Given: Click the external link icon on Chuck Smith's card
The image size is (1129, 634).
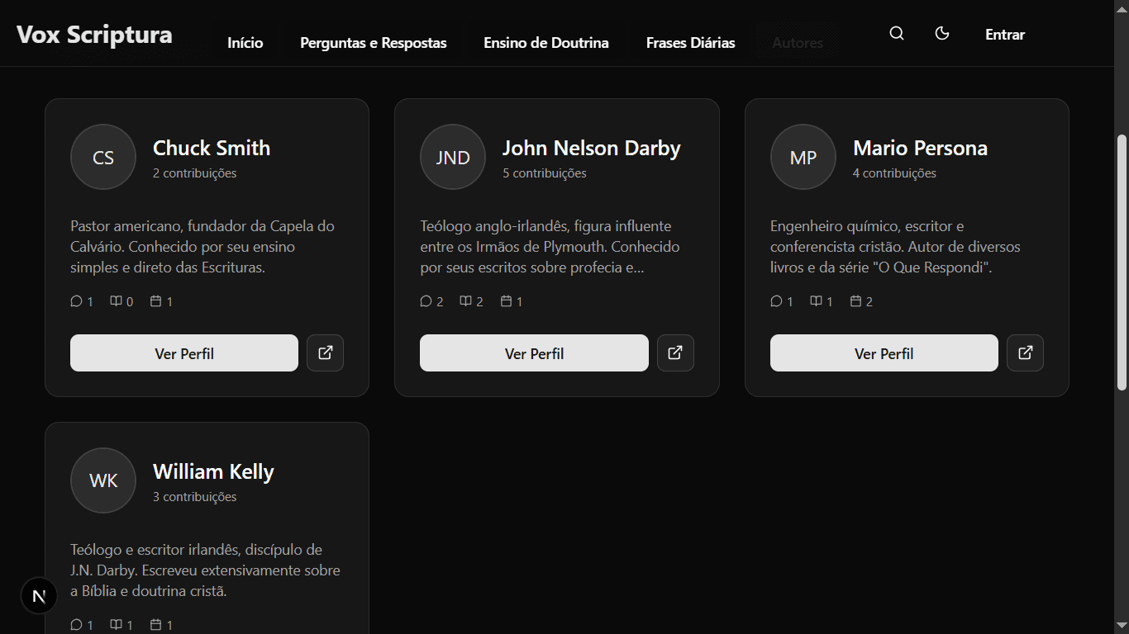Looking at the screenshot, I should tap(325, 352).
